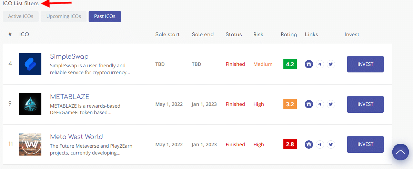
Task: Switch to Active ICOs tab
Action: [21, 17]
